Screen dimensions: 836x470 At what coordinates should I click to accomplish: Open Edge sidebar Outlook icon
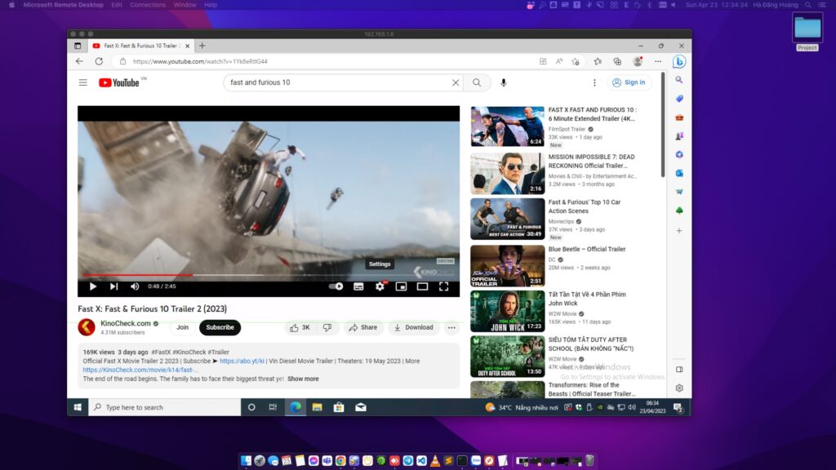tap(678, 173)
